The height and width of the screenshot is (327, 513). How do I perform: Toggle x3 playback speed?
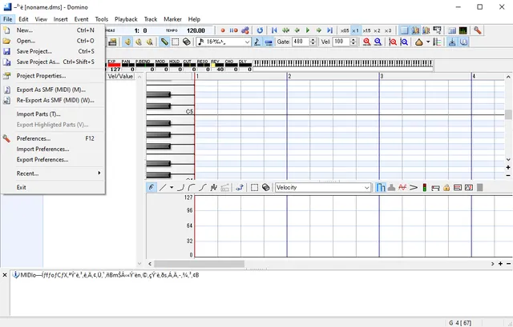click(389, 30)
